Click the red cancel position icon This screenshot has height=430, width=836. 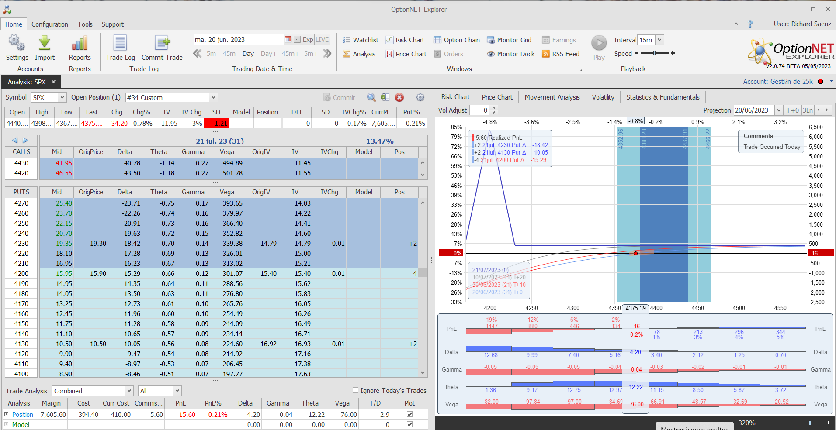[x=399, y=97]
